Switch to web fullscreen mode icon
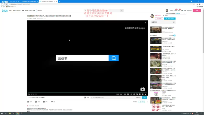This screenshot has width=204, height=115. coord(143,94)
